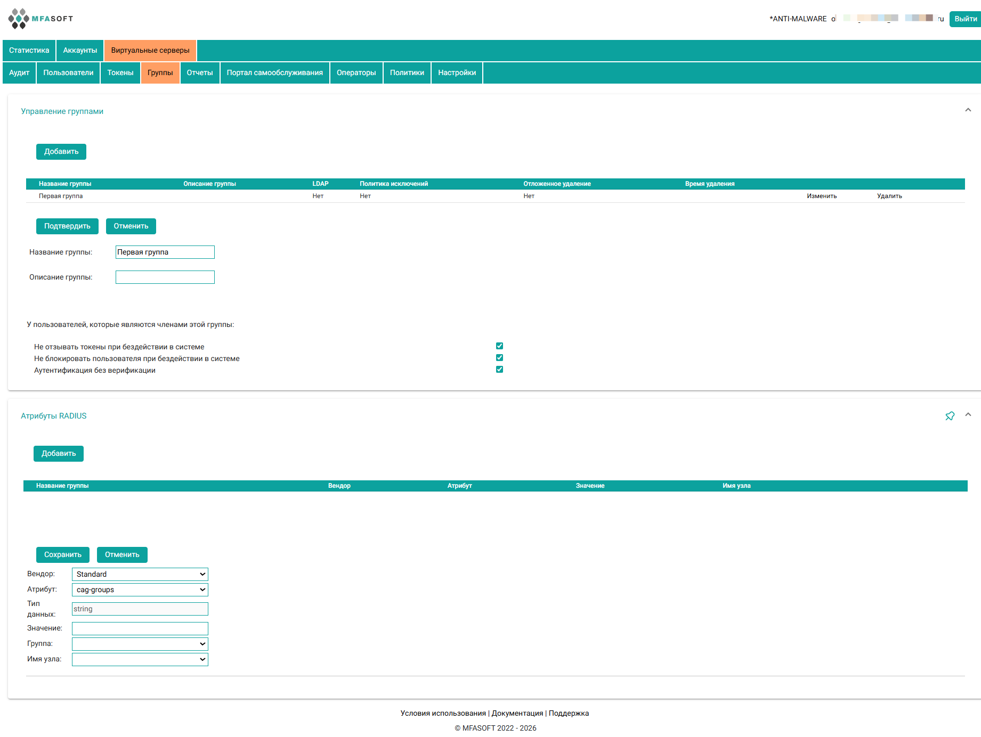Screen dimensions: 981x737
Task: Select the Виртуальные серверы tab
Action: click(x=150, y=51)
